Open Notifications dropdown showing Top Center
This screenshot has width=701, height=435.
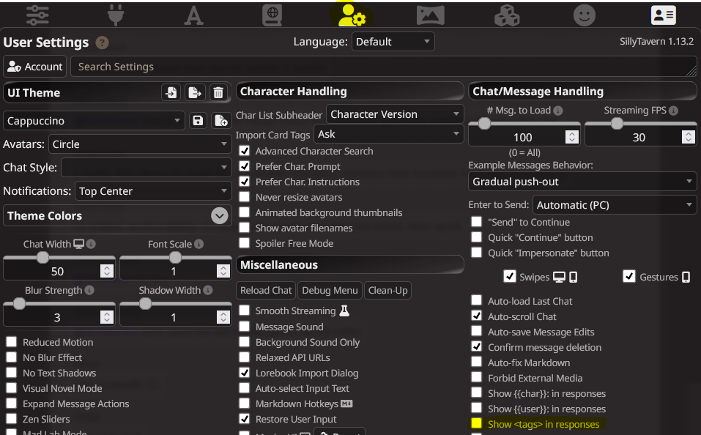point(153,191)
